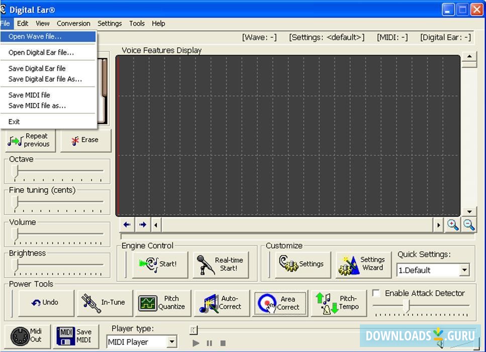Open the Quick Settings dropdown
The image size is (486, 352).
pos(465,270)
